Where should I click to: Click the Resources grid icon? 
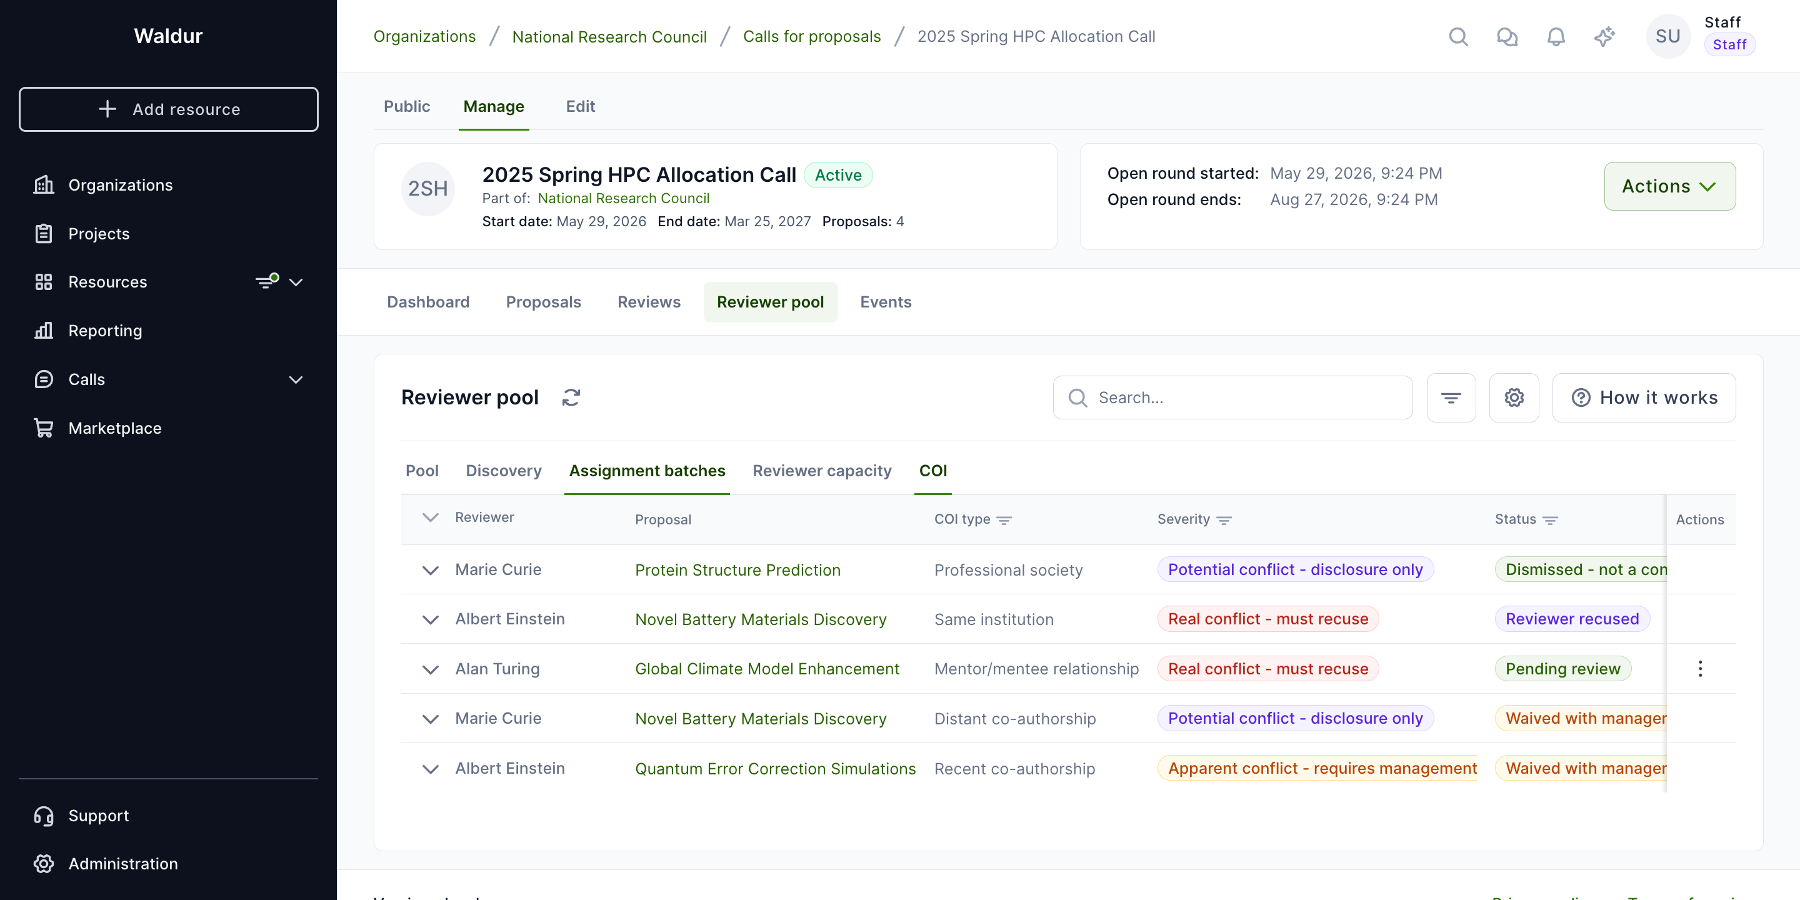tap(43, 282)
